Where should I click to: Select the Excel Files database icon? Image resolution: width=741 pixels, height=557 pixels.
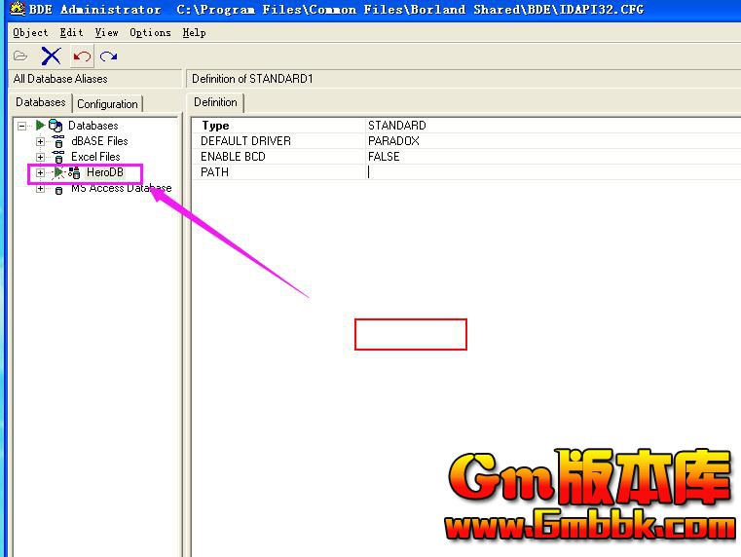pyautogui.click(x=58, y=157)
